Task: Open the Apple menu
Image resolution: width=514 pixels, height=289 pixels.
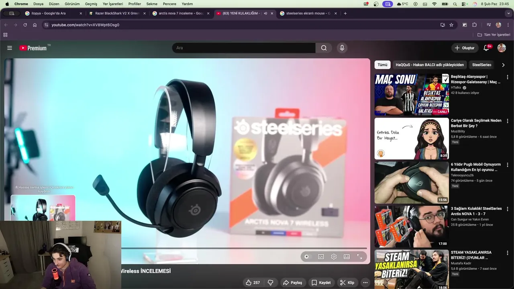Action: click(7, 4)
